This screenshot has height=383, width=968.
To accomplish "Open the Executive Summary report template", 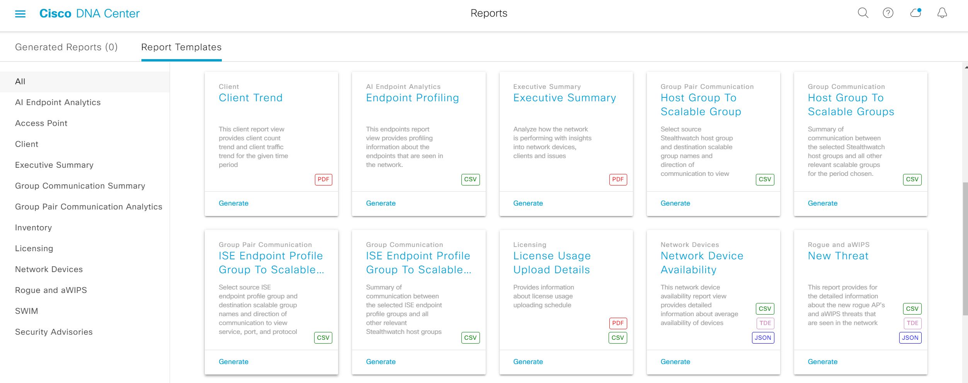I will pos(564,97).
